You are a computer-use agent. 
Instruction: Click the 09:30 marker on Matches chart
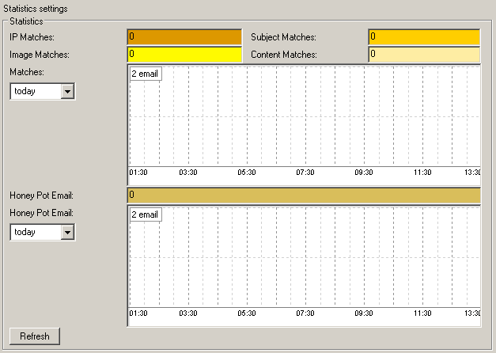(364, 173)
